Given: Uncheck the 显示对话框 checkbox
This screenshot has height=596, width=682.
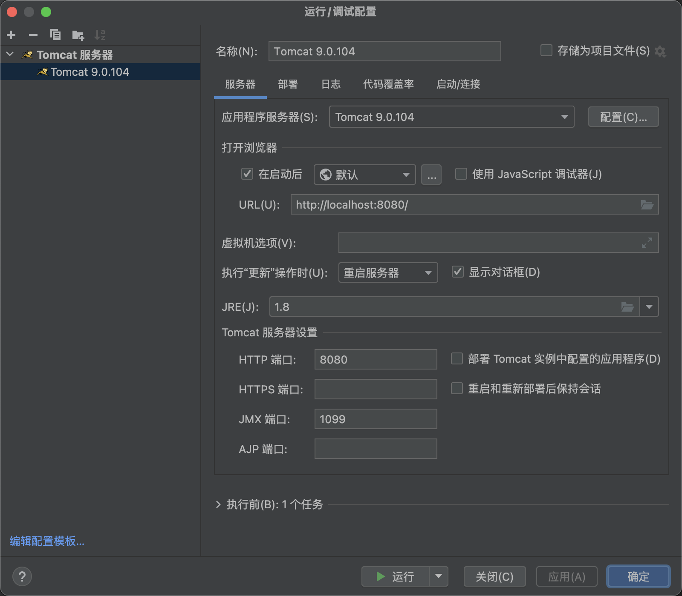Looking at the screenshot, I should click(x=458, y=272).
